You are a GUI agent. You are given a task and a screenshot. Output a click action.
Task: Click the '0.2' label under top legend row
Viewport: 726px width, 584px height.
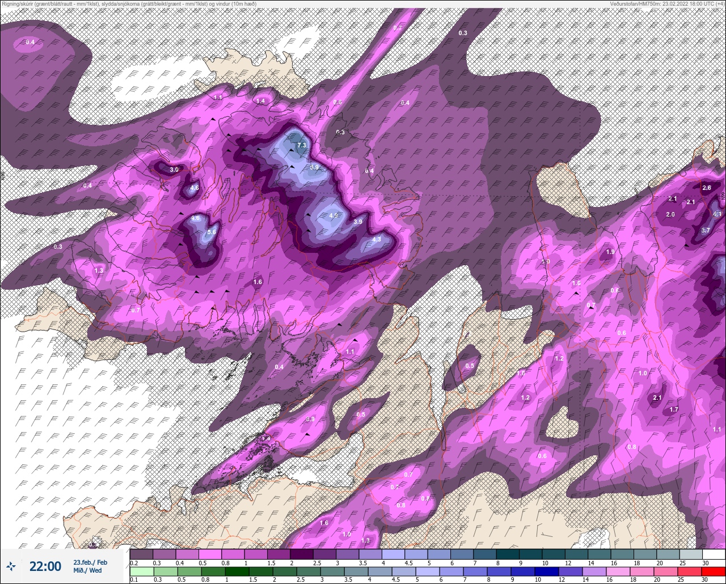coord(134,563)
